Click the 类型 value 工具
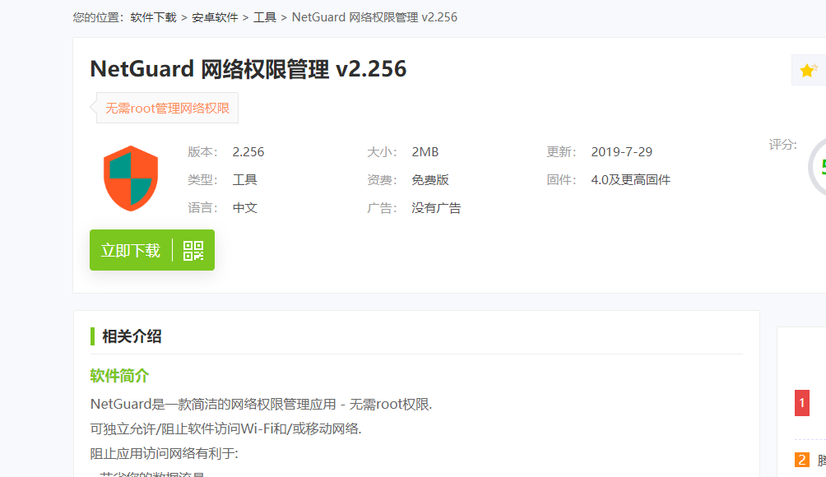826x477 pixels. (x=245, y=179)
